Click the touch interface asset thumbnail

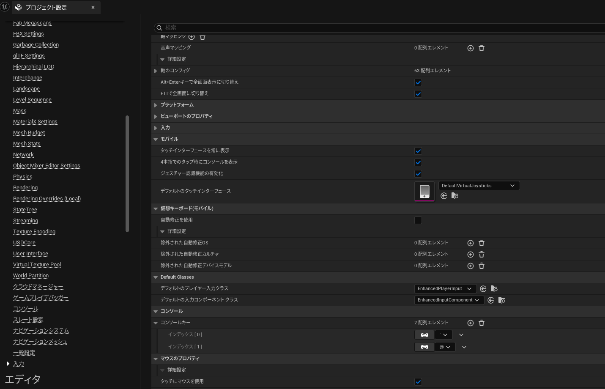(x=424, y=192)
